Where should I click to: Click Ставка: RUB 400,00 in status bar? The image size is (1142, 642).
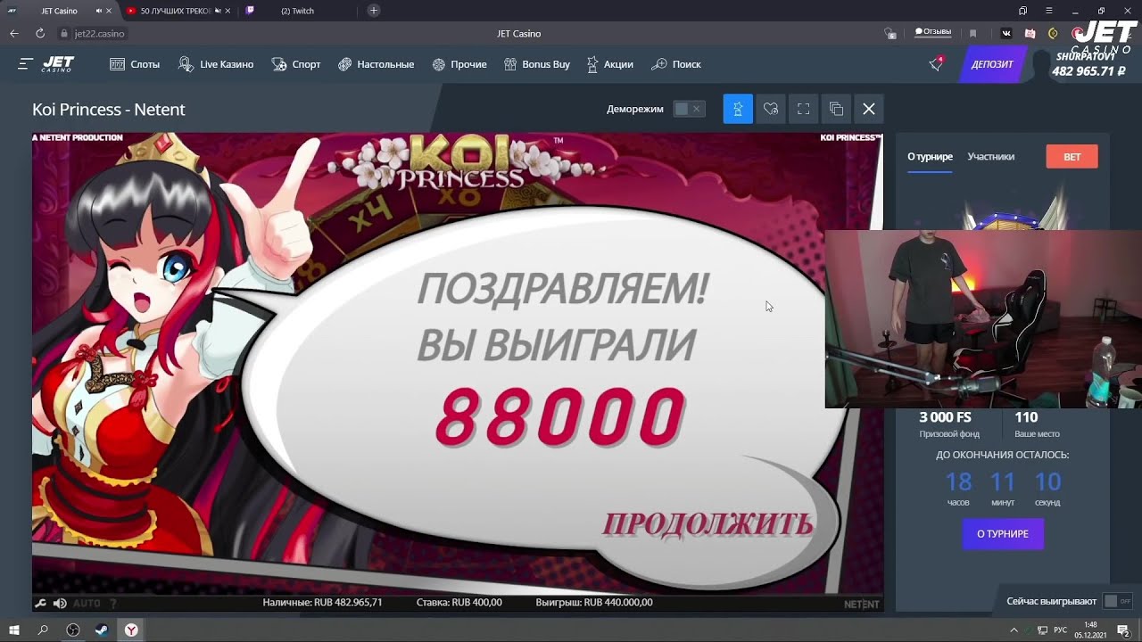point(459,603)
